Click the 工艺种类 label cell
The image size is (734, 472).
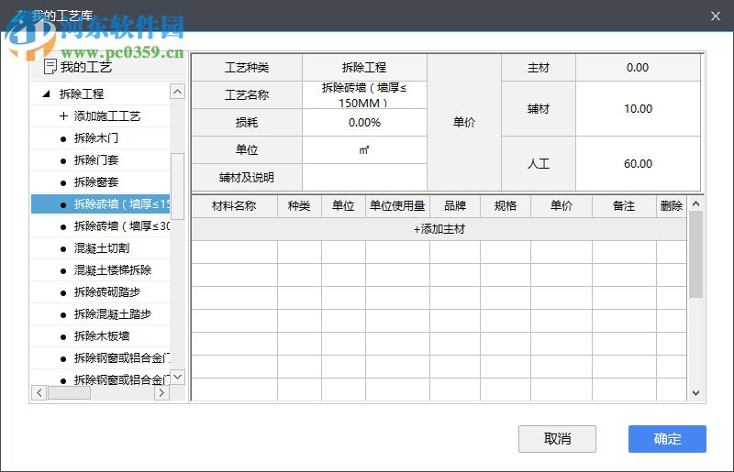[x=247, y=67]
